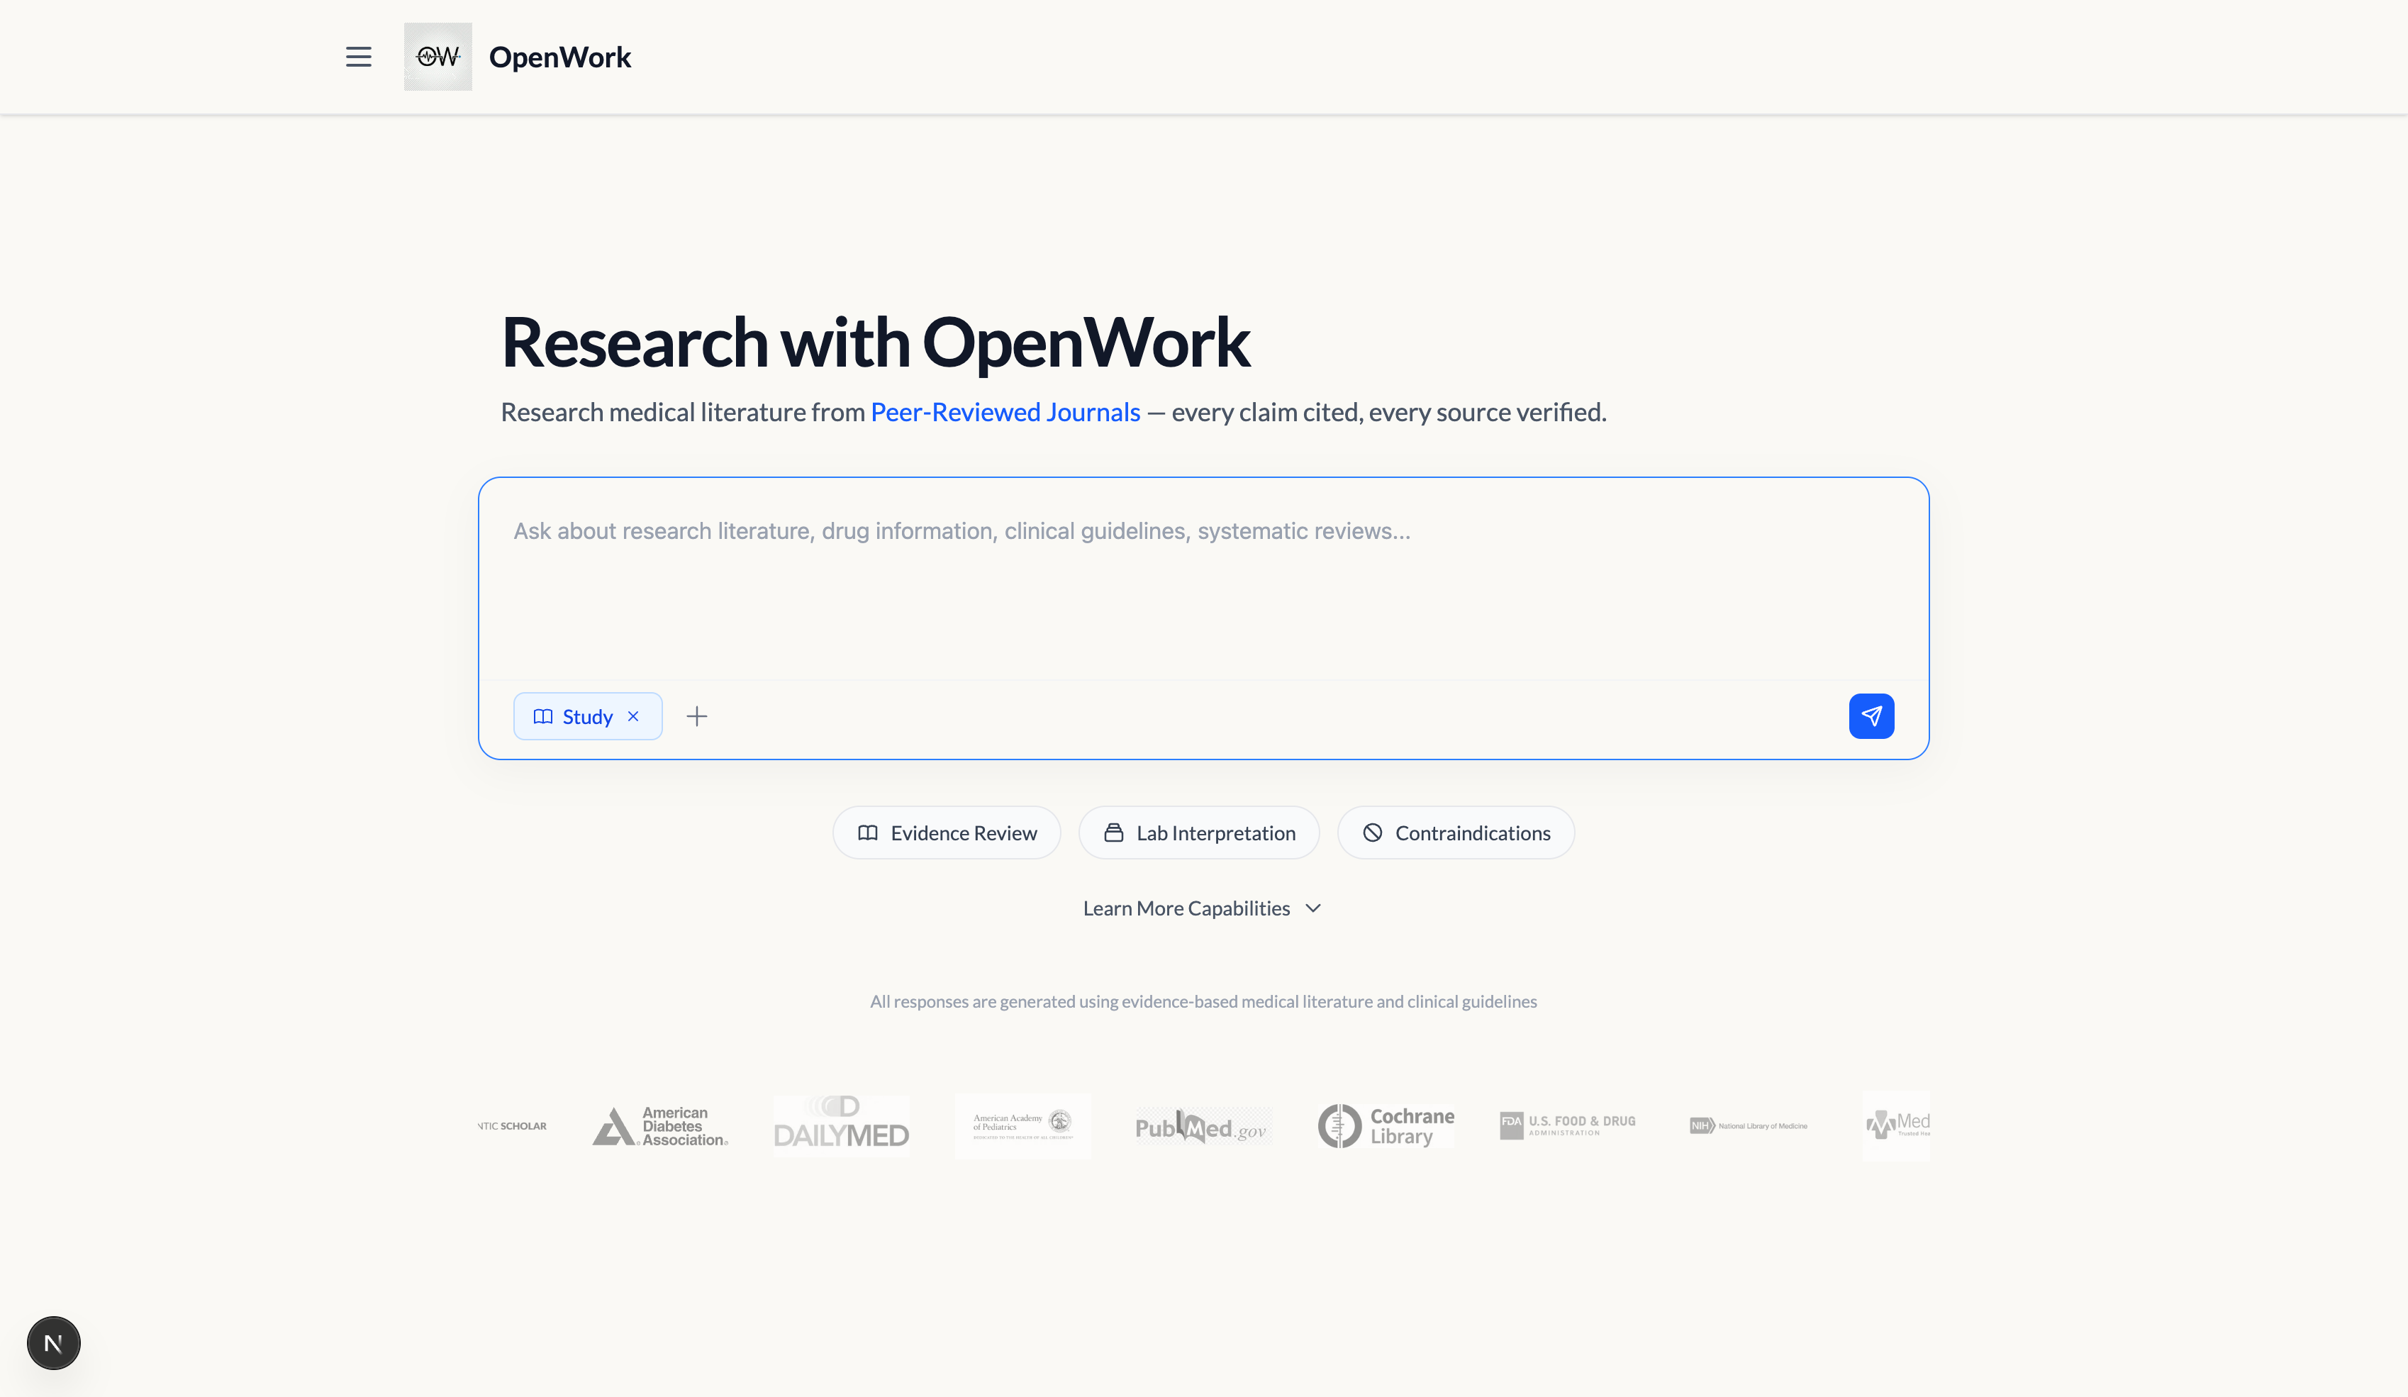Click the Cochrane Library logo
Viewport: 2408px width, 1397px height.
[x=1386, y=1125]
